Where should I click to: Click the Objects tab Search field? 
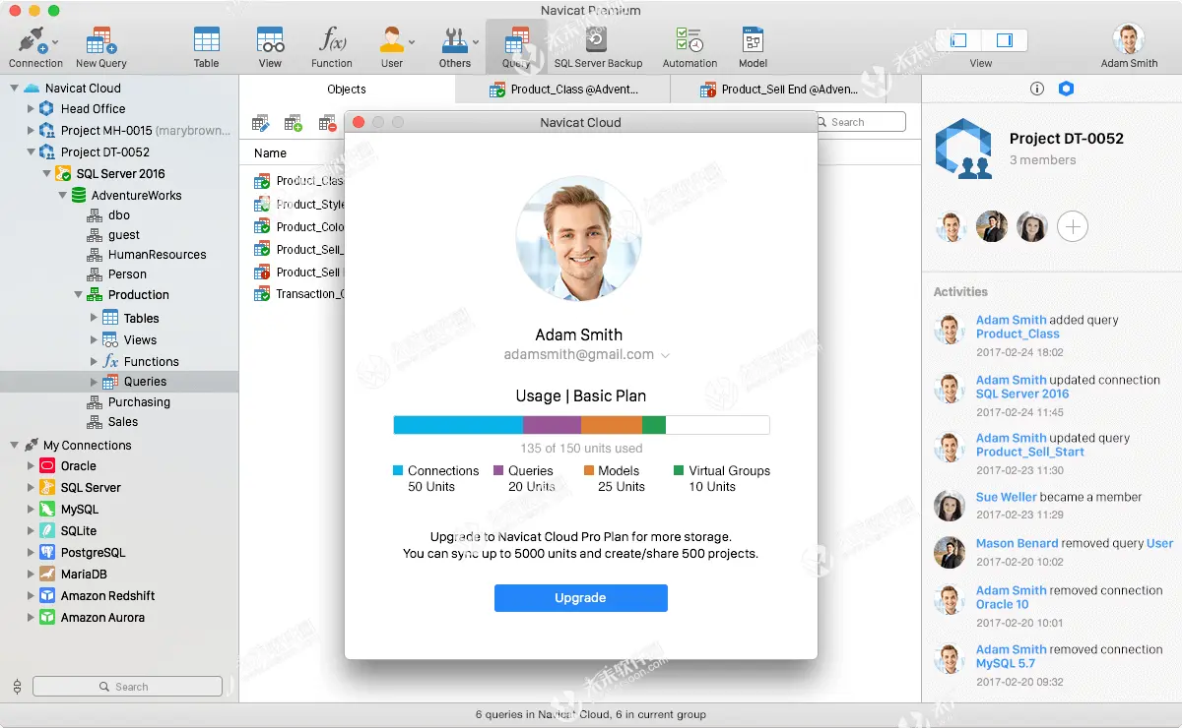[859, 122]
